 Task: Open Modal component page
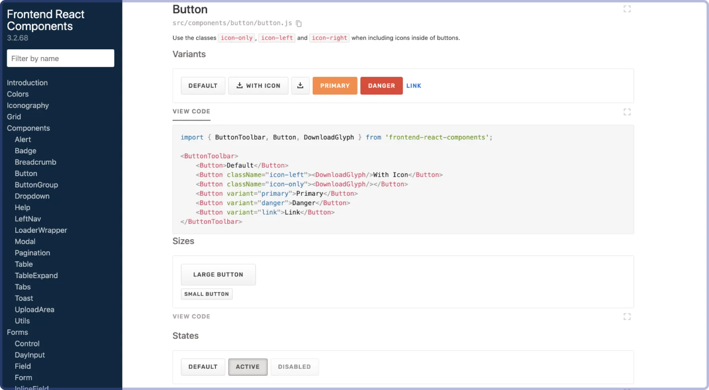click(x=25, y=241)
